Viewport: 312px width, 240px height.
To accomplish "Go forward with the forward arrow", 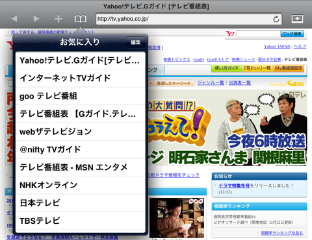I will pos(36,19).
